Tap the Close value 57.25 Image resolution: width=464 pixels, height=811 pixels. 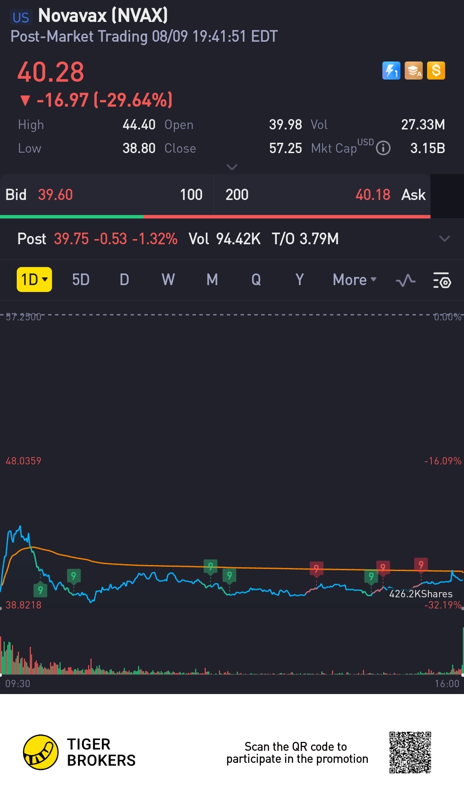[286, 148]
